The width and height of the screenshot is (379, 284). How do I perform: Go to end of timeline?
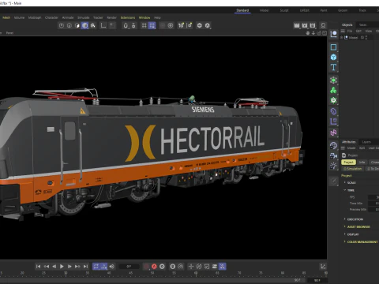pos(85,267)
